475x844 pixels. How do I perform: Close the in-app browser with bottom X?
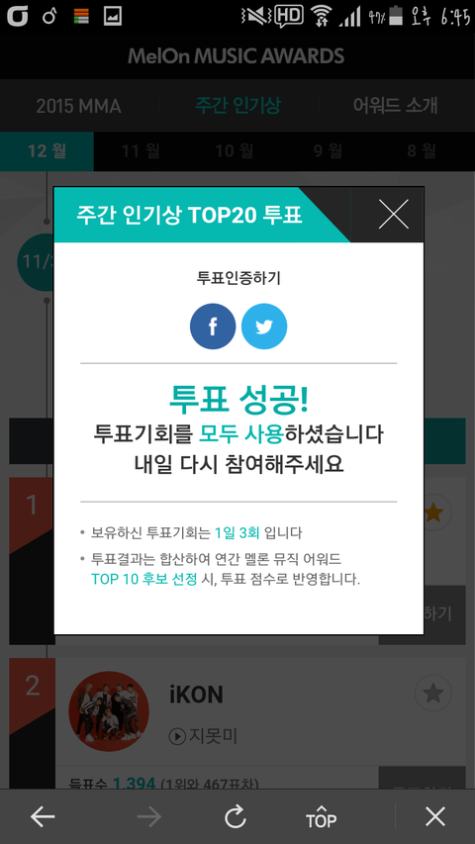point(435,817)
